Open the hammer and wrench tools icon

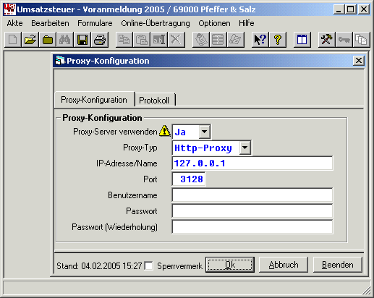coord(326,40)
